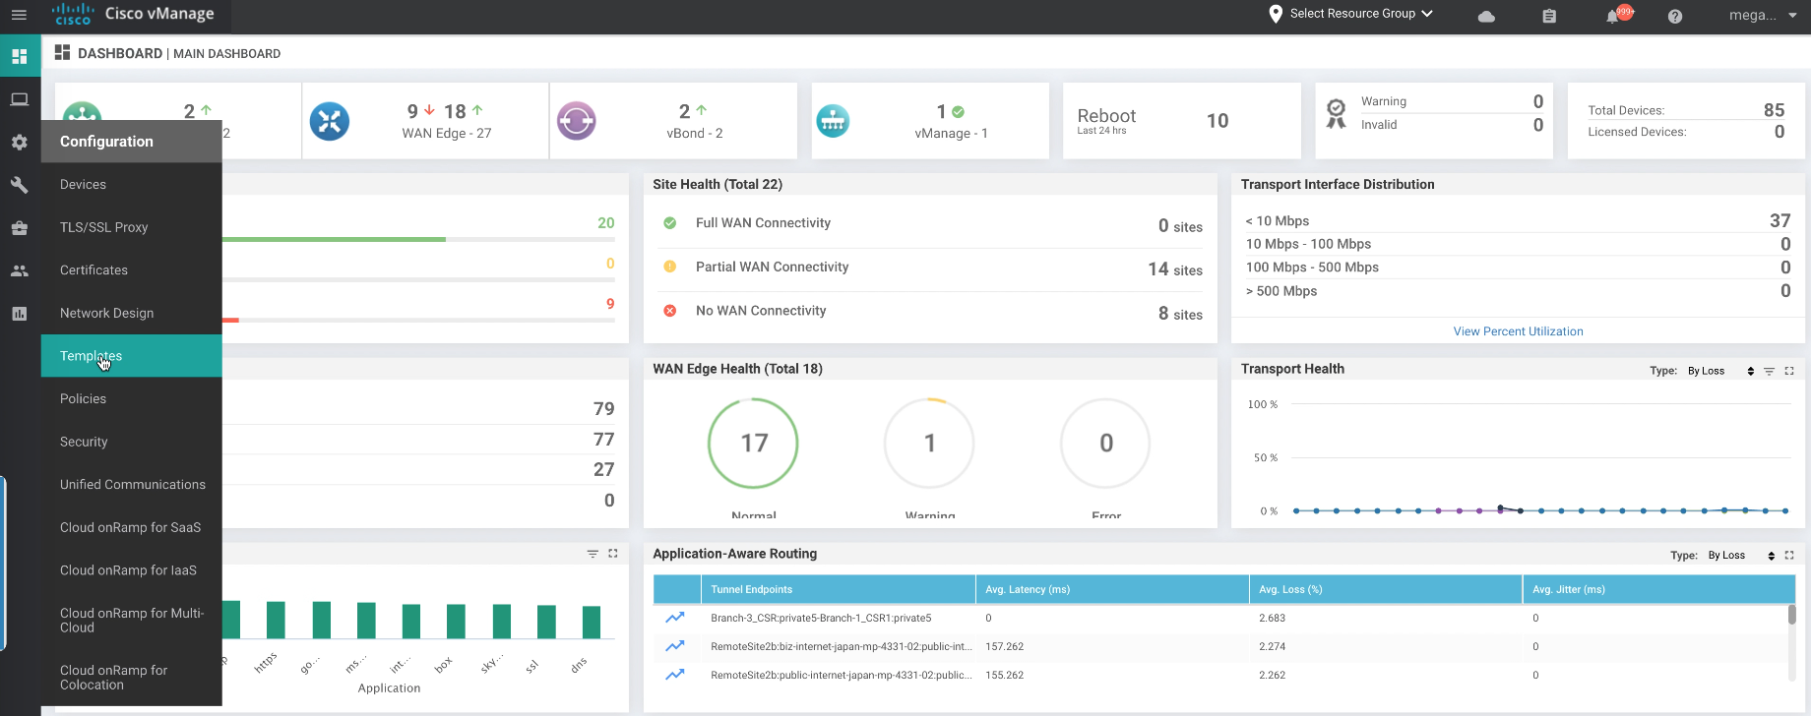The width and height of the screenshot is (1811, 716).
Task: Click Partial WAN Connectivity 14 sites
Action: click(931, 268)
